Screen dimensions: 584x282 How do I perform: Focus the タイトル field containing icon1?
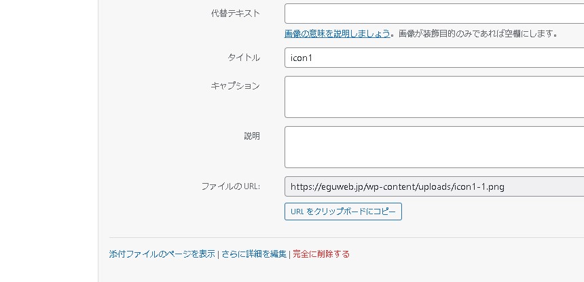(x=433, y=58)
